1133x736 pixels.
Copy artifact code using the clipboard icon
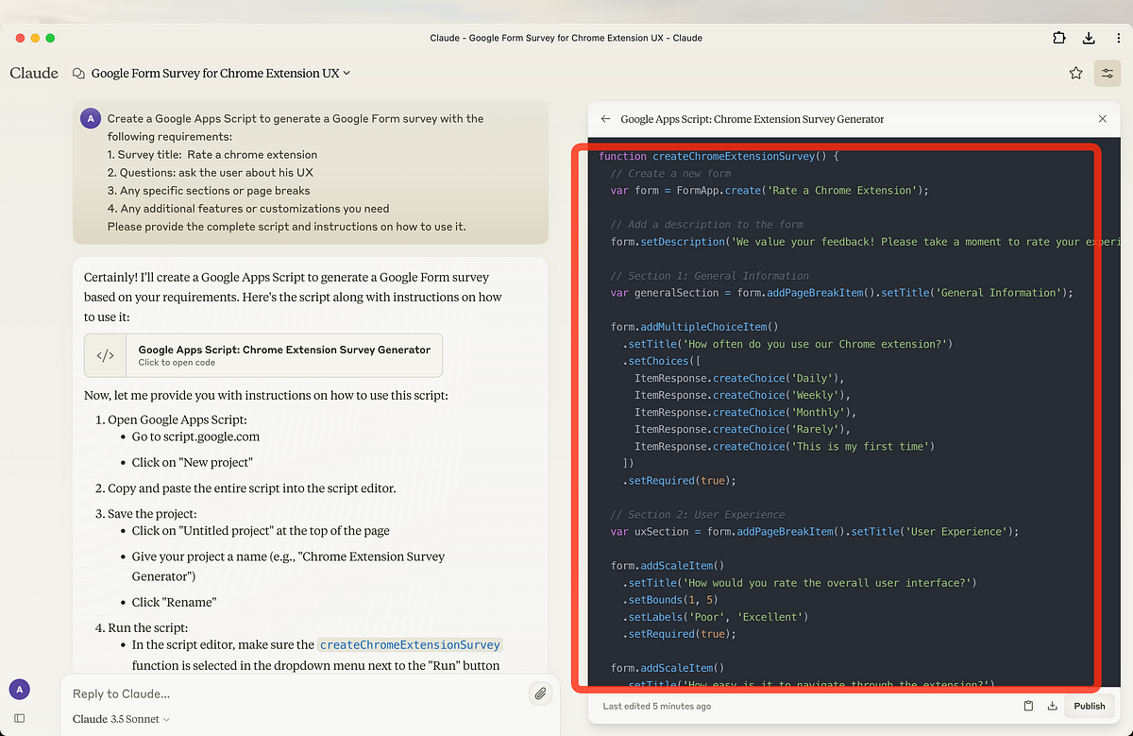(1028, 706)
